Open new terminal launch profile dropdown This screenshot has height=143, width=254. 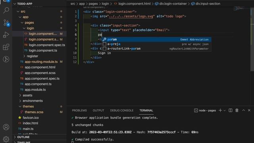click(x=225, y=110)
